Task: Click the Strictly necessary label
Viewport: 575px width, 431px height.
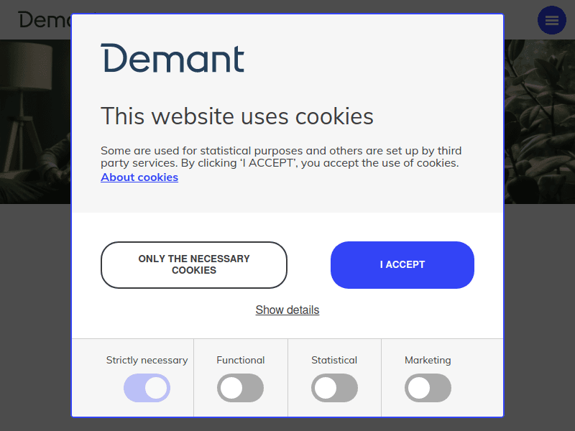Action: [147, 361]
